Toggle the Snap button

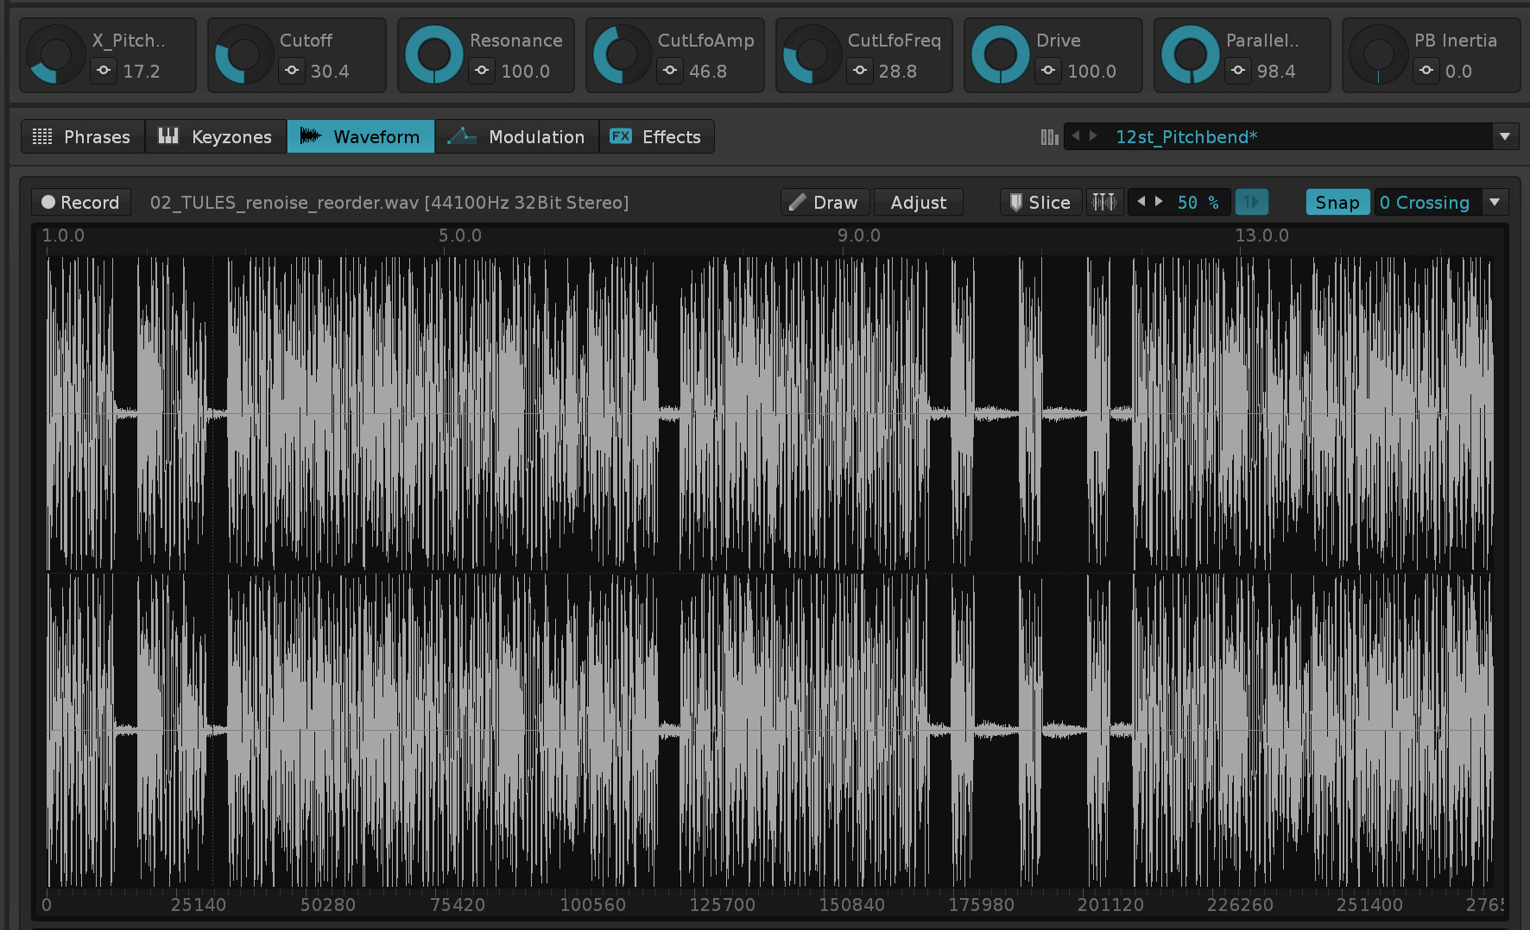pos(1337,202)
